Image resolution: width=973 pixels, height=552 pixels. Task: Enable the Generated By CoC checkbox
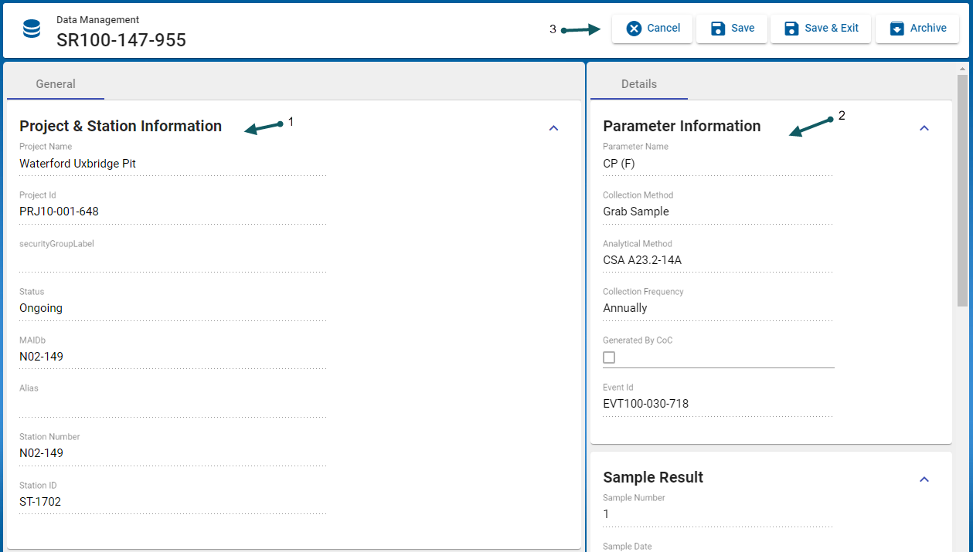click(x=609, y=357)
